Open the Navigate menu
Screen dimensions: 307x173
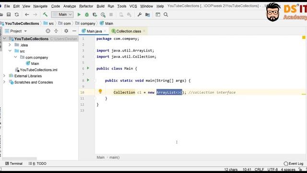[x=40, y=6]
